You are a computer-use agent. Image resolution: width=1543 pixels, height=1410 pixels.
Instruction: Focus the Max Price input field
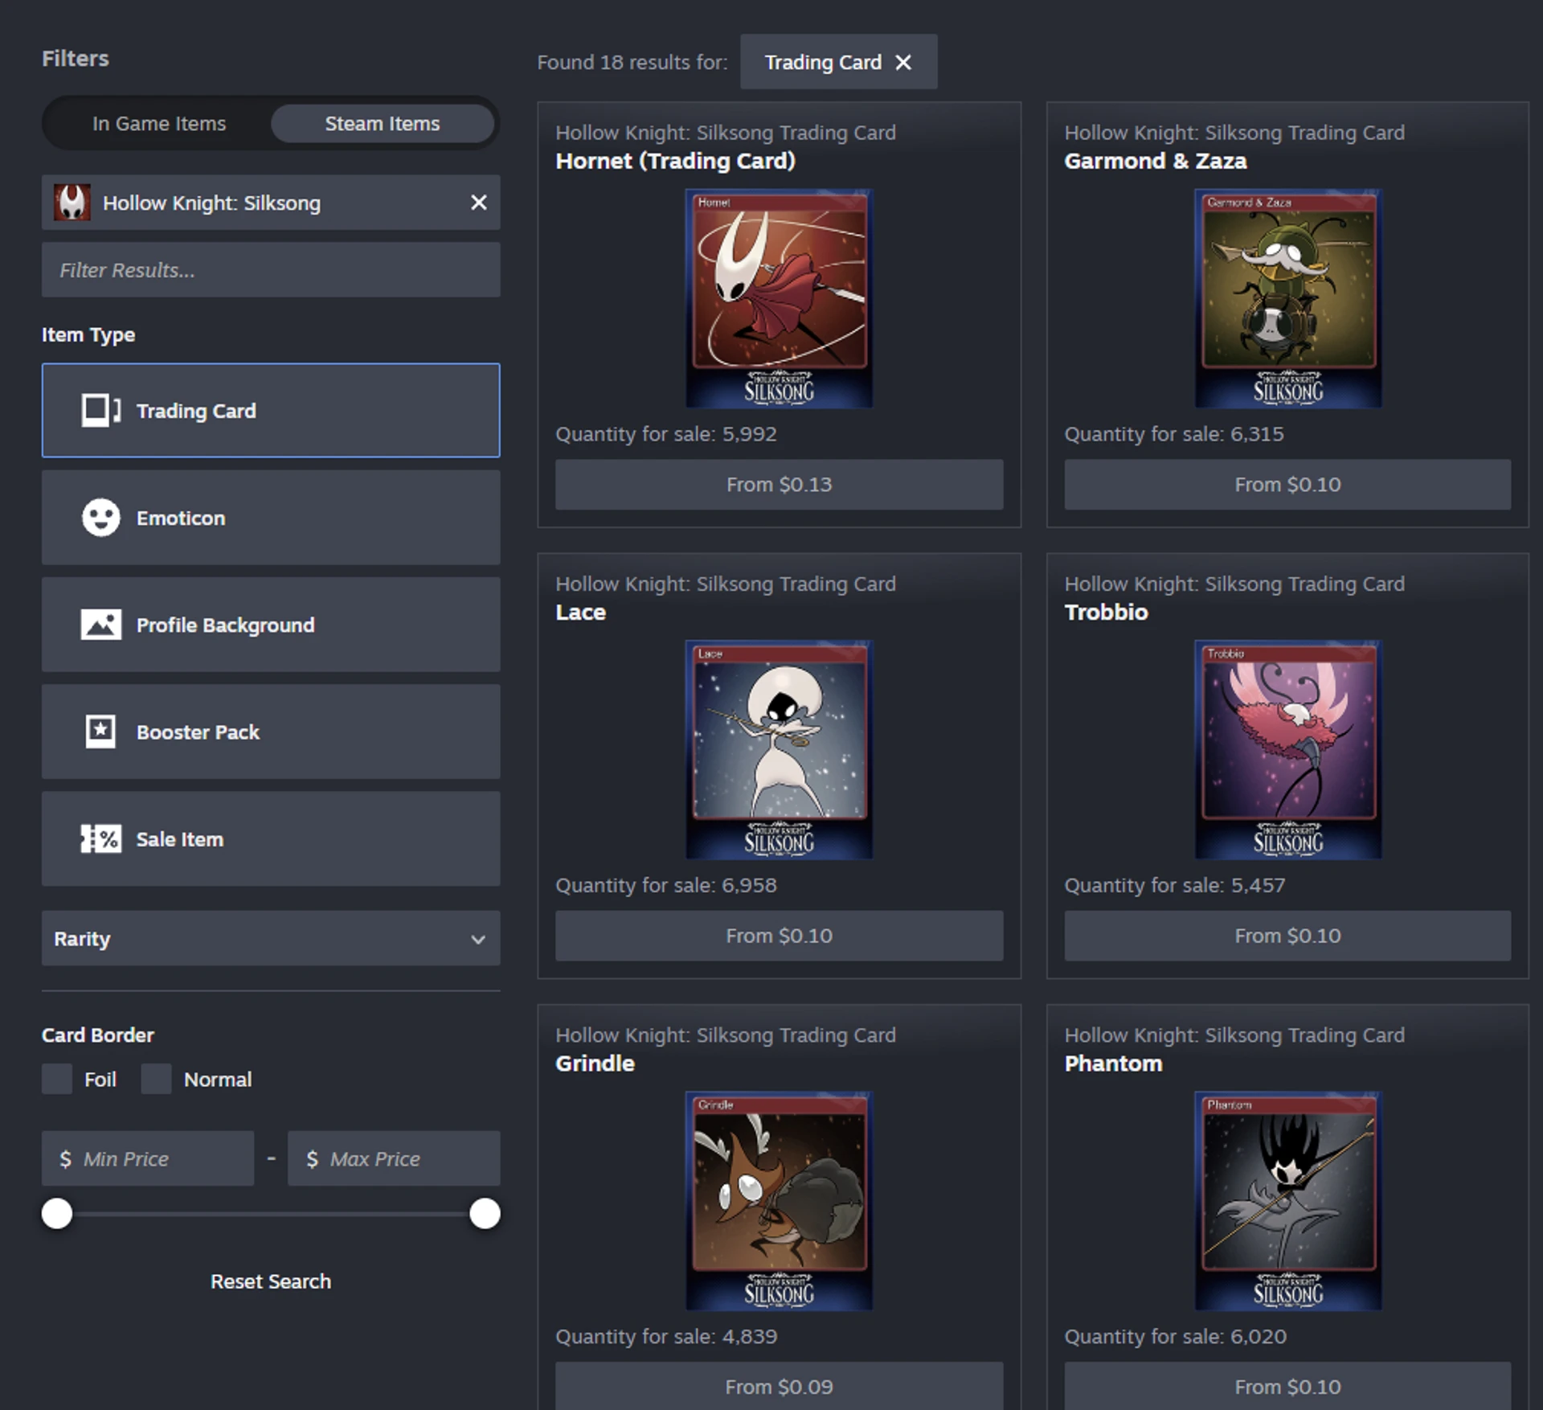[394, 1158]
